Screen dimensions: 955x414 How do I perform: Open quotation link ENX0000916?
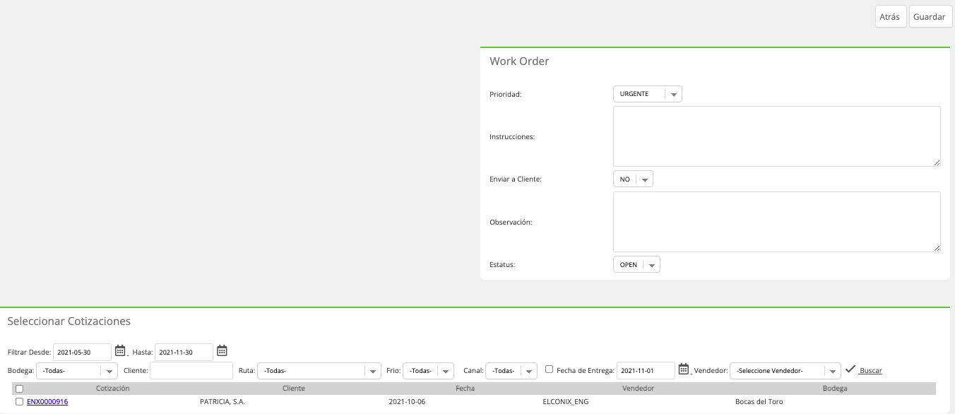[47, 402]
